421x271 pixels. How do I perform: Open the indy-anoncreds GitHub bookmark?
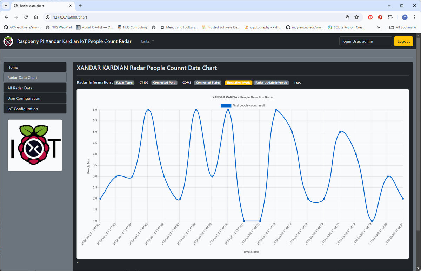[x=305, y=27]
